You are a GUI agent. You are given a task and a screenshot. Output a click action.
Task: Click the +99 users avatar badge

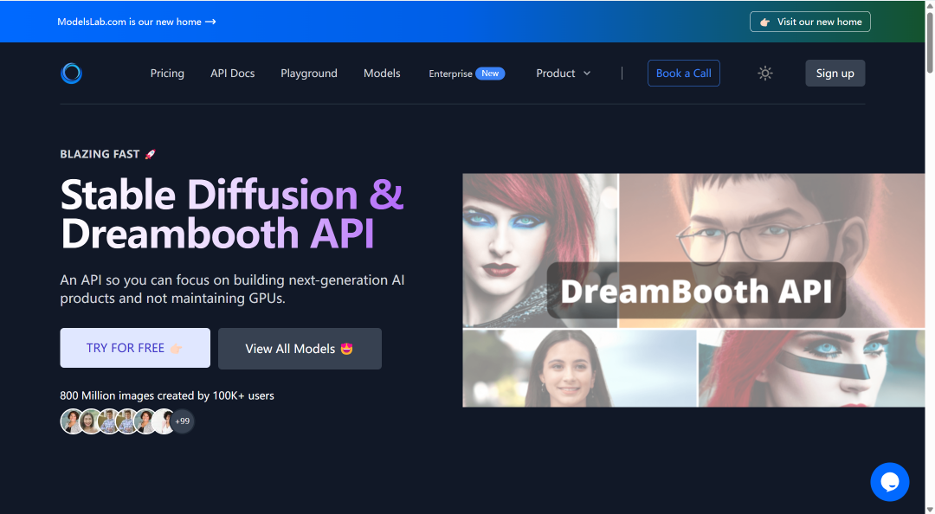(x=183, y=421)
